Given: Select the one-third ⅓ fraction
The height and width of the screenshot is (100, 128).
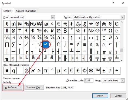Looking at the screenshot, I should [x=20, y=38].
